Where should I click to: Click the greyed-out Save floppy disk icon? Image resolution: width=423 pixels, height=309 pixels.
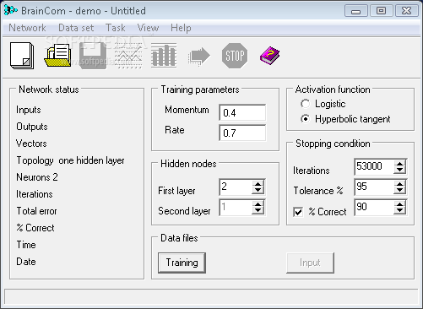point(93,56)
